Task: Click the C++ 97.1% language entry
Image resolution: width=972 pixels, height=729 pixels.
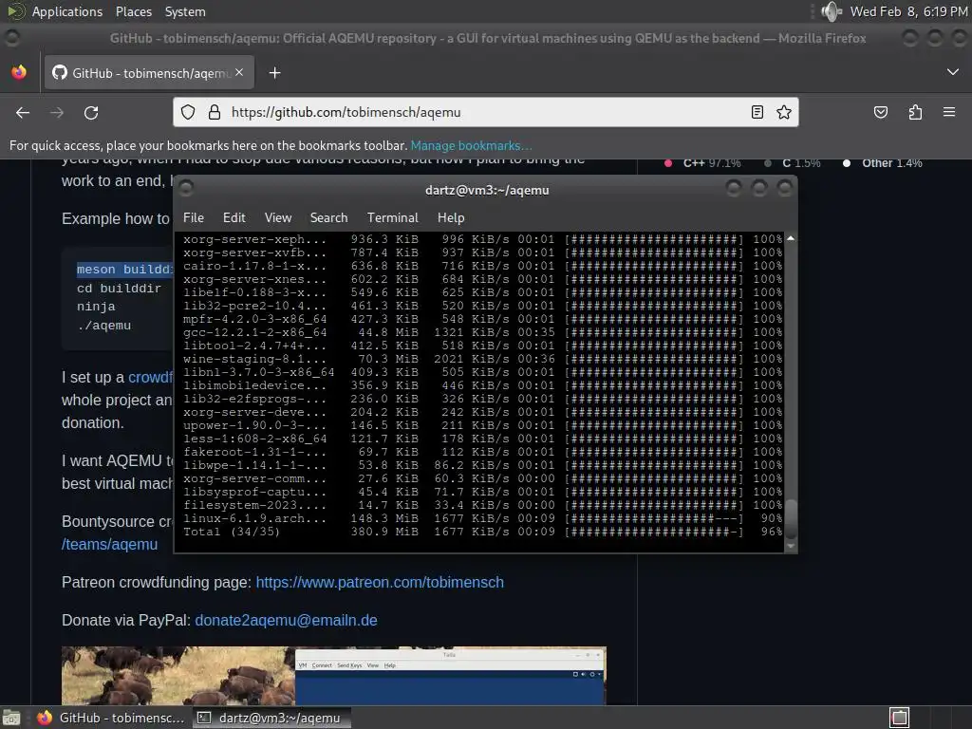Action: [703, 163]
